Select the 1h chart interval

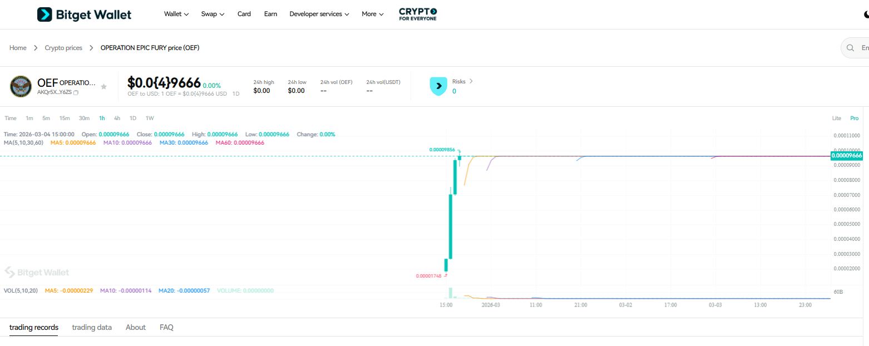click(x=102, y=118)
